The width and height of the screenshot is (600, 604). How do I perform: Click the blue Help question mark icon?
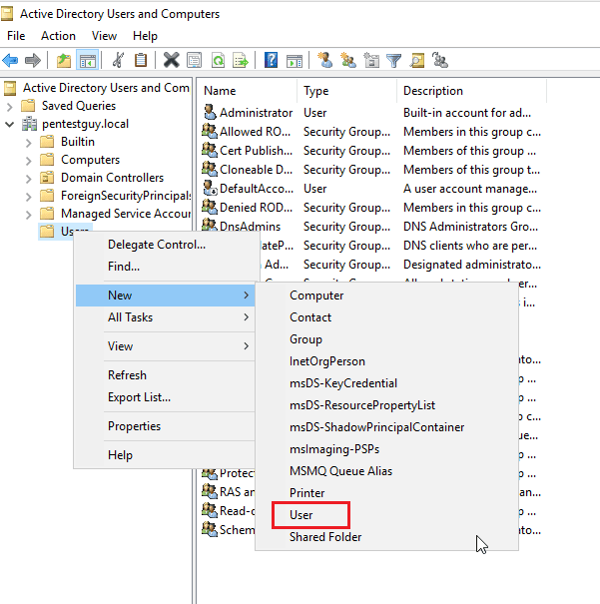(272, 61)
